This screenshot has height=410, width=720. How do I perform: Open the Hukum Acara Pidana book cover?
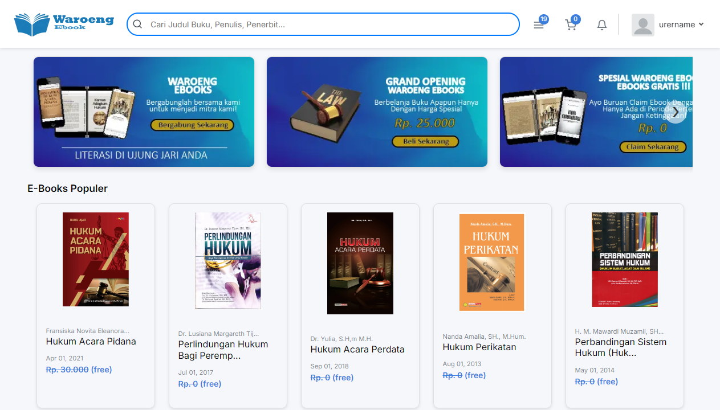tap(96, 259)
